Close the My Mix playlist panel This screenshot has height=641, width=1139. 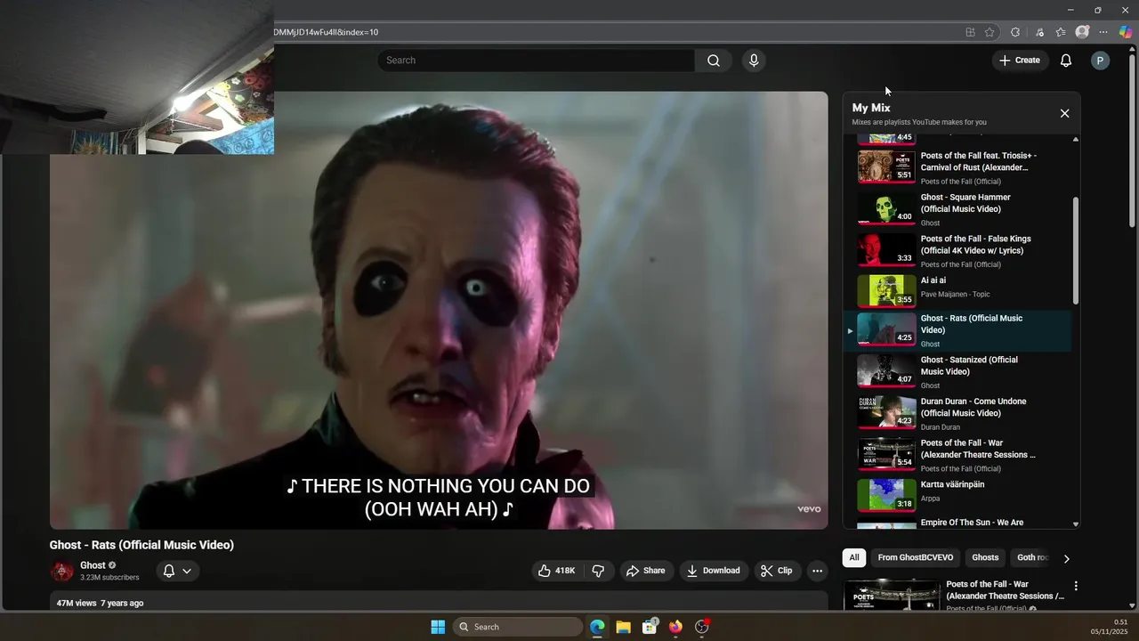pyautogui.click(x=1064, y=113)
